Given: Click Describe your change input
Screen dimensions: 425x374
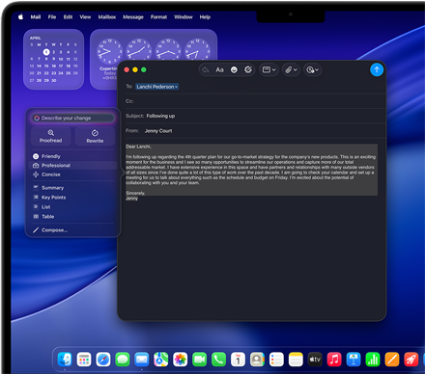Looking at the screenshot, I should 73,118.
